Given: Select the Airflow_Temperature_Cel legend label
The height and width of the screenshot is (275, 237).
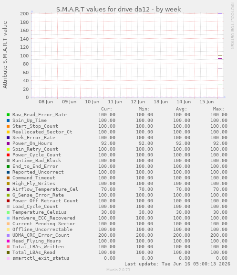Looking at the screenshot, I should (x=45, y=189).
